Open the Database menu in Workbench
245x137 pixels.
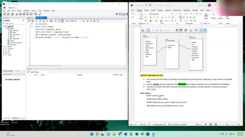pyautogui.click(x=26, y=11)
